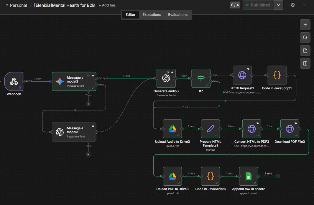Click the Message a model2 Error output
Screen dimensions: 314x205
click(96, 85)
